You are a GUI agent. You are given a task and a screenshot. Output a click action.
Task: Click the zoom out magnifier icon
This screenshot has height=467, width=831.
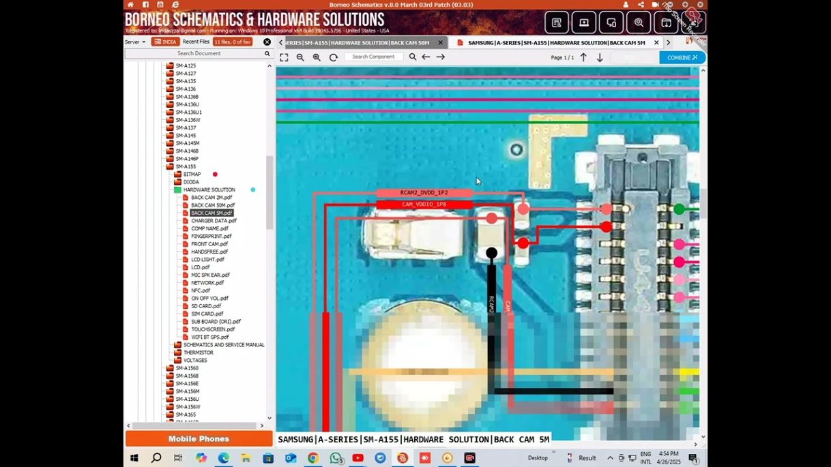point(300,57)
